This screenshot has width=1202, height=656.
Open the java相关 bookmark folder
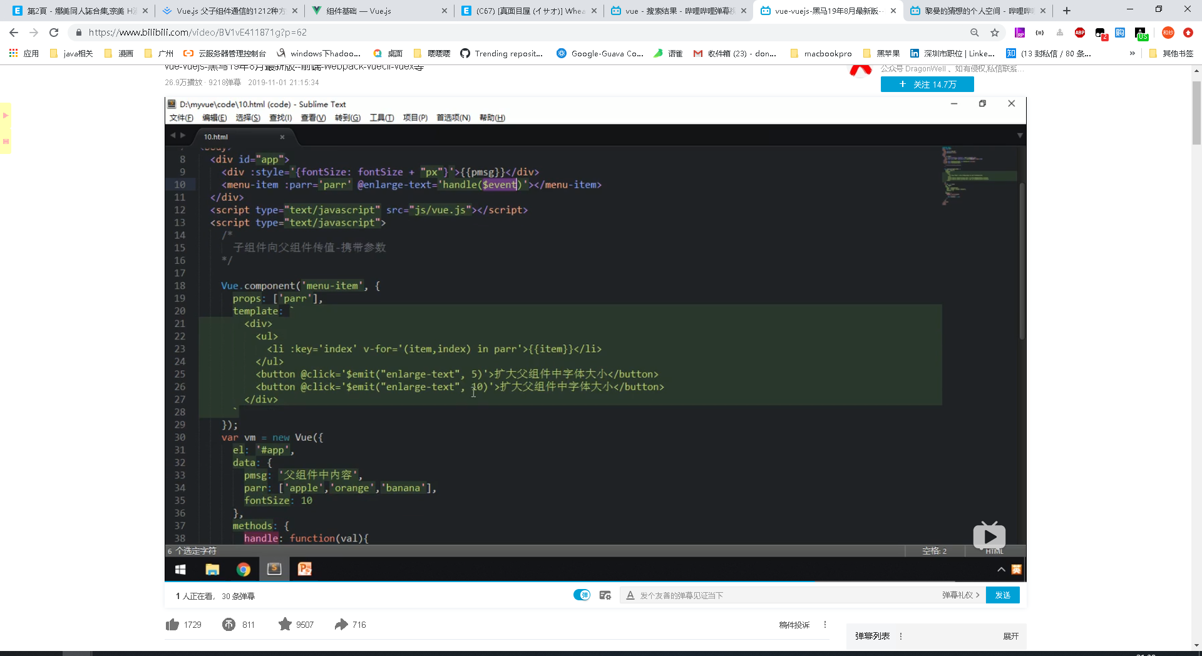tap(71, 53)
